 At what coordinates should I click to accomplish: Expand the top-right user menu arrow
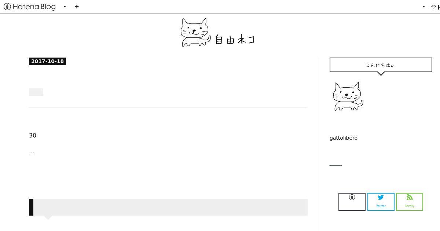pyautogui.click(x=423, y=7)
